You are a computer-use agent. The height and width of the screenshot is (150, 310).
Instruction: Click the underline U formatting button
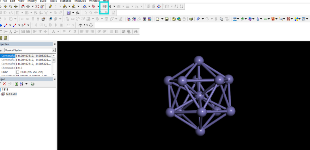[75, 31]
